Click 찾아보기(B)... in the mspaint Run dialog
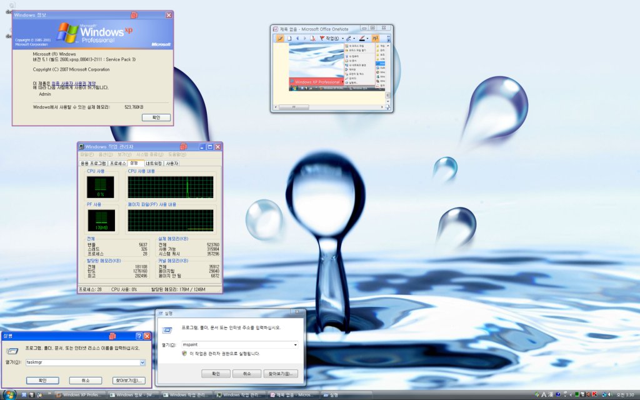640x400 pixels. (x=281, y=374)
